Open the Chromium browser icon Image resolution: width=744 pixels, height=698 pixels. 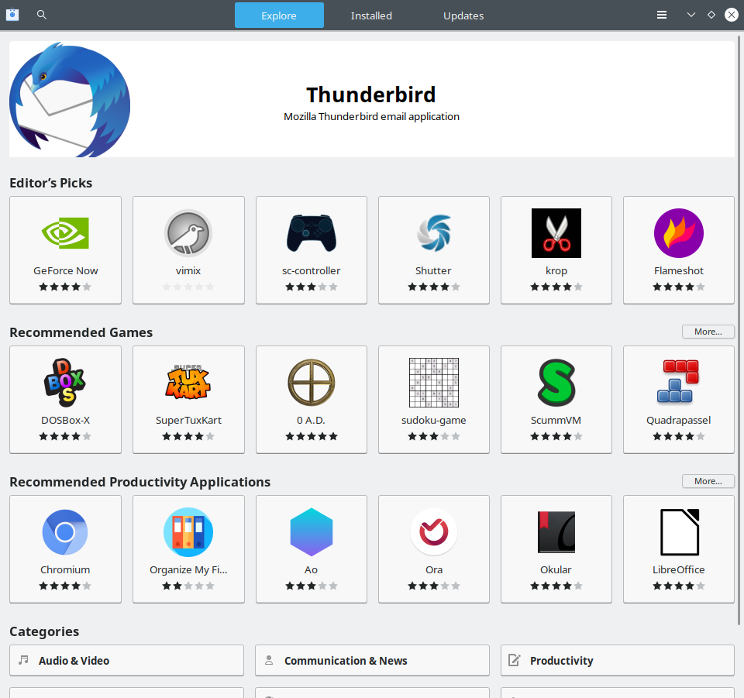point(65,532)
